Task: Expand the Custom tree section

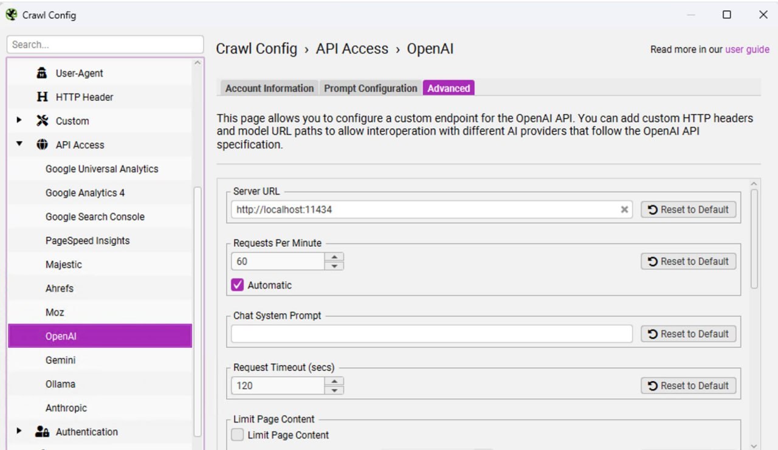Action: click(19, 120)
